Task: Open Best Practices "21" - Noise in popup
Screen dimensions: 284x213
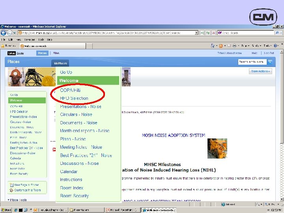Action: 86,155
